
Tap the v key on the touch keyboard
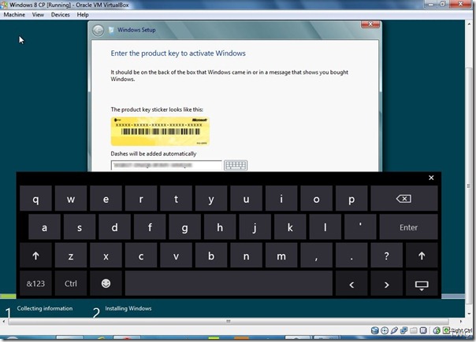176,256
